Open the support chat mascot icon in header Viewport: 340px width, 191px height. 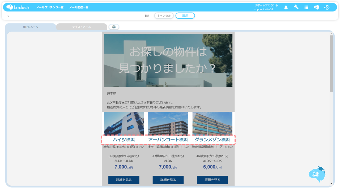316,7
